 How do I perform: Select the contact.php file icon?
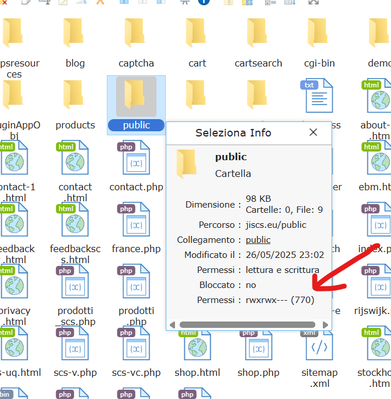[136, 158]
